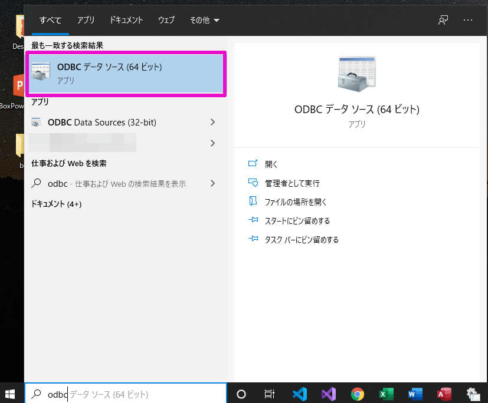Launch Word from taskbar

(415, 394)
